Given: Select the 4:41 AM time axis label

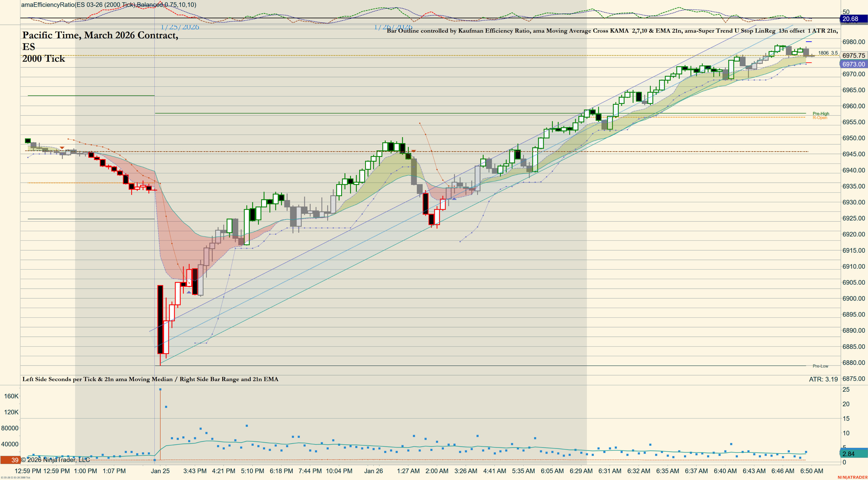Looking at the screenshot, I should click(x=495, y=471).
